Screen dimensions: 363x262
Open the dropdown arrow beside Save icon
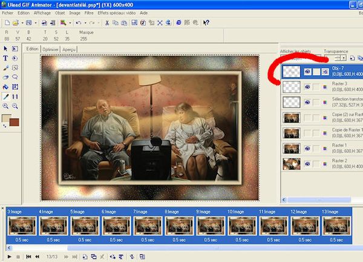tap(36, 22)
